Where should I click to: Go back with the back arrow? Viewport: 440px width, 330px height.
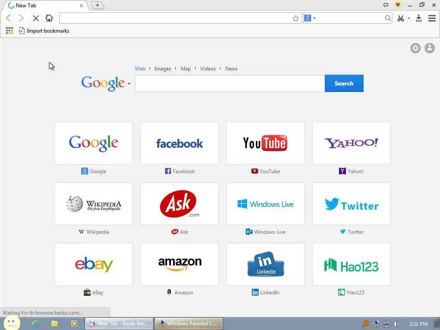click(x=9, y=18)
